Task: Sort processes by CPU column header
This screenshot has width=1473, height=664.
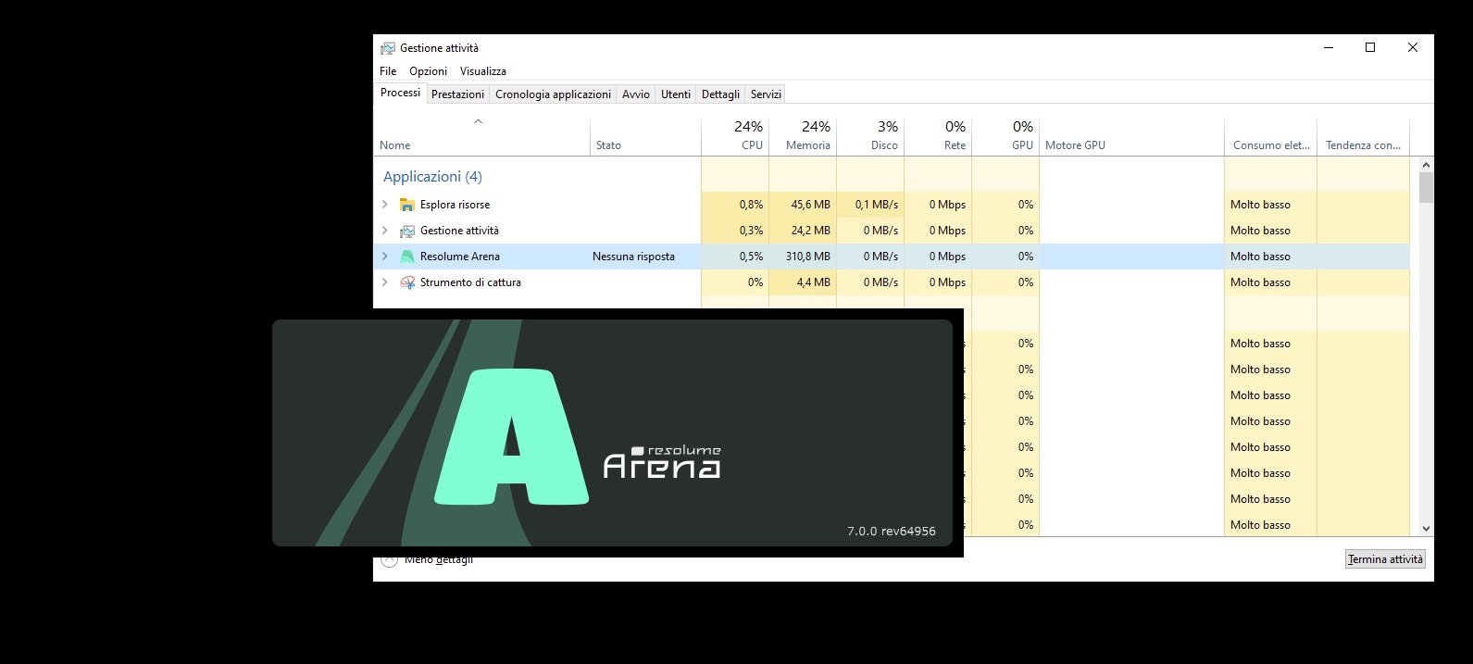Action: (748, 137)
